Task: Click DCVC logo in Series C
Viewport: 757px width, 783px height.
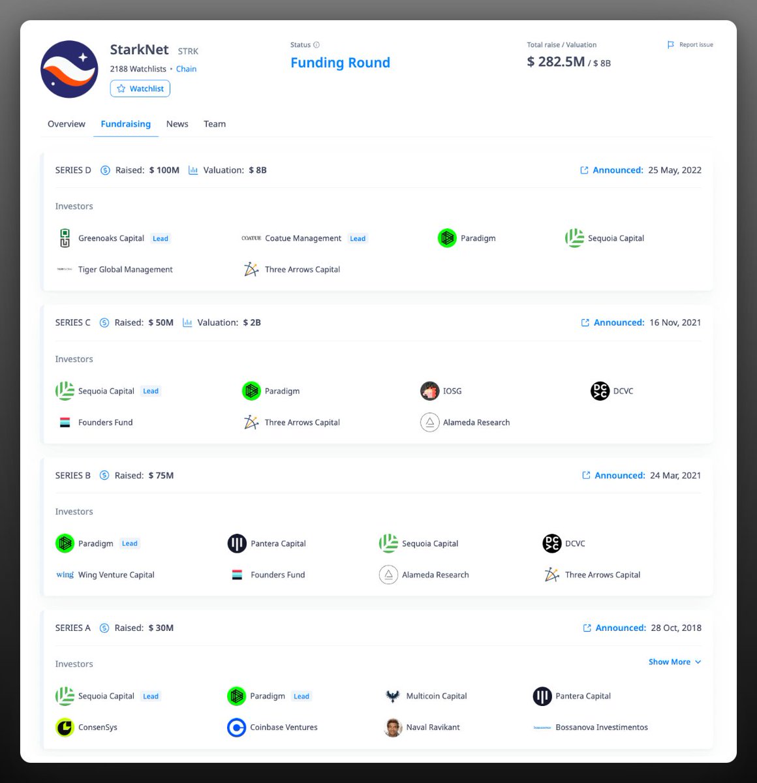Action: 600,391
